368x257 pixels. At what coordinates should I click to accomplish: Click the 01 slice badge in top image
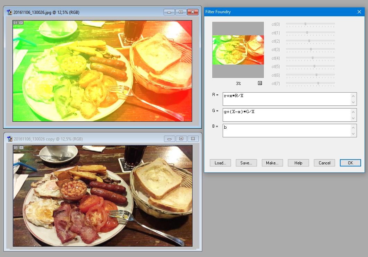point(16,23)
